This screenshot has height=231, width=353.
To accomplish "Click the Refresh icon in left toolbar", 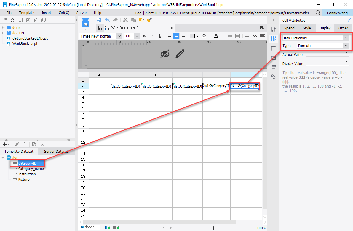I will point(12,20).
